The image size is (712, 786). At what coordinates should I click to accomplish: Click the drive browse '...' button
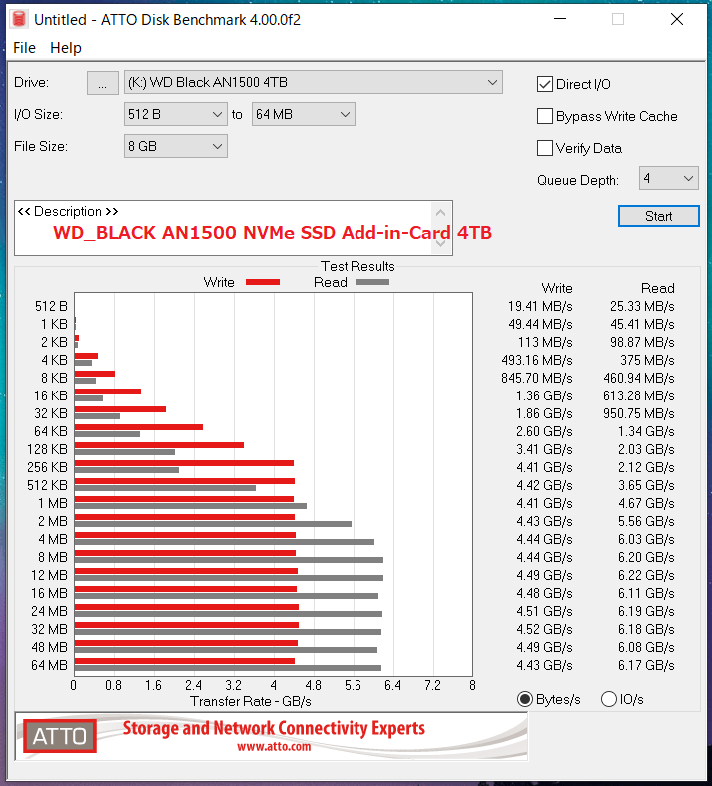coord(102,83)
